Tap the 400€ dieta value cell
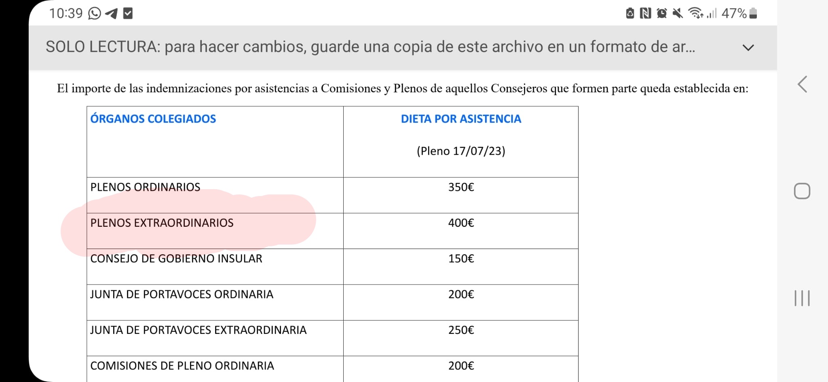Screen dimensions: 828x382 click(x=460, y=222)
